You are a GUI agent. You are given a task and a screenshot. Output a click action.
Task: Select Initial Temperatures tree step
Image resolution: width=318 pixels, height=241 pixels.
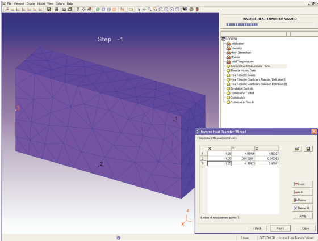tap(242, 62)
